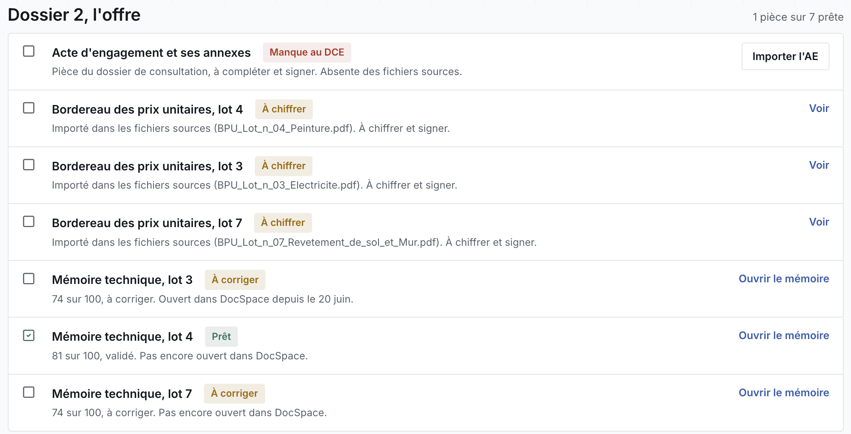Uncheck the Mémoire technique lot 4 checkbox
Viewport: 851px width, 434px height.
click(x=29, y=335)
